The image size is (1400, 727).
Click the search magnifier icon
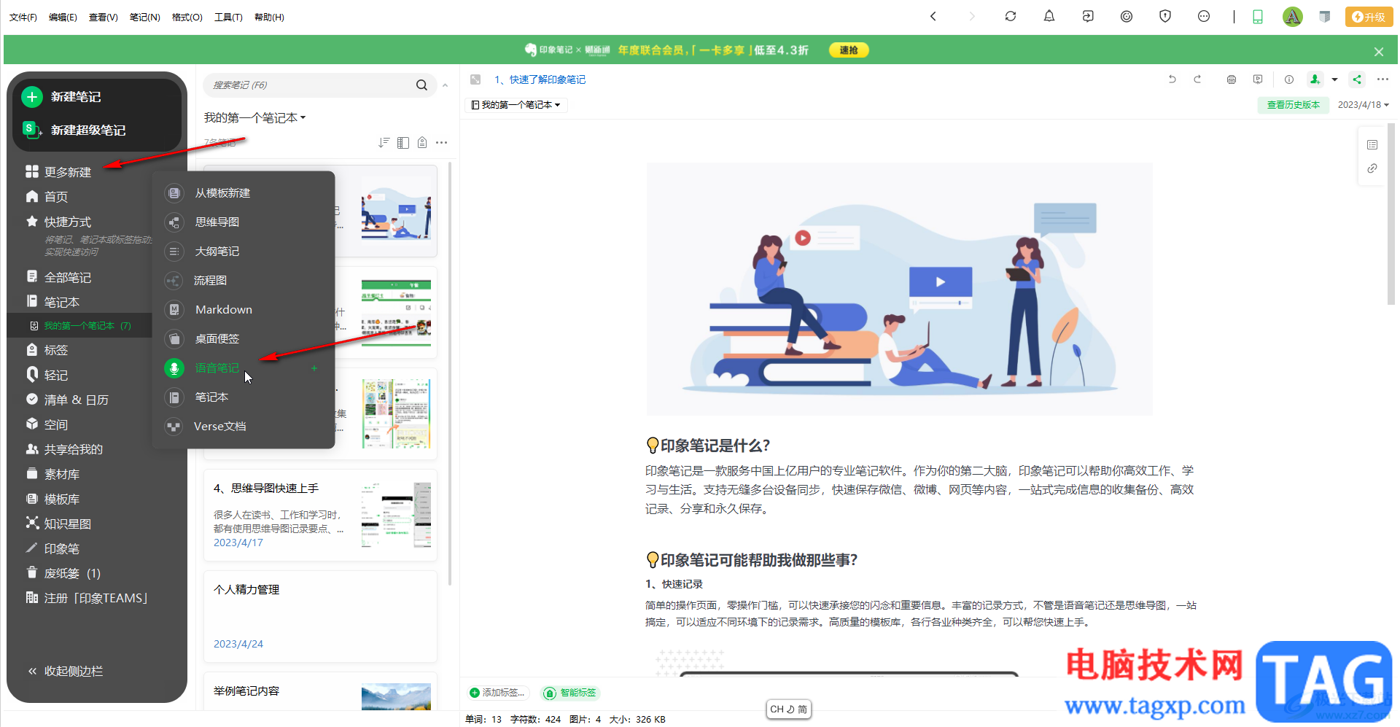[x=421, y=85]
